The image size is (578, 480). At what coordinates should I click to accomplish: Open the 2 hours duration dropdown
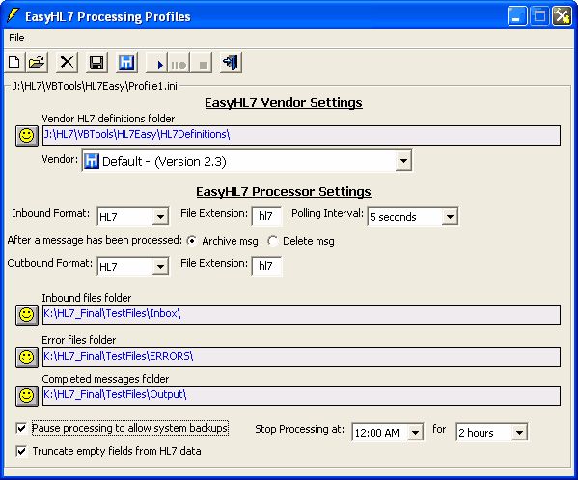519,432
